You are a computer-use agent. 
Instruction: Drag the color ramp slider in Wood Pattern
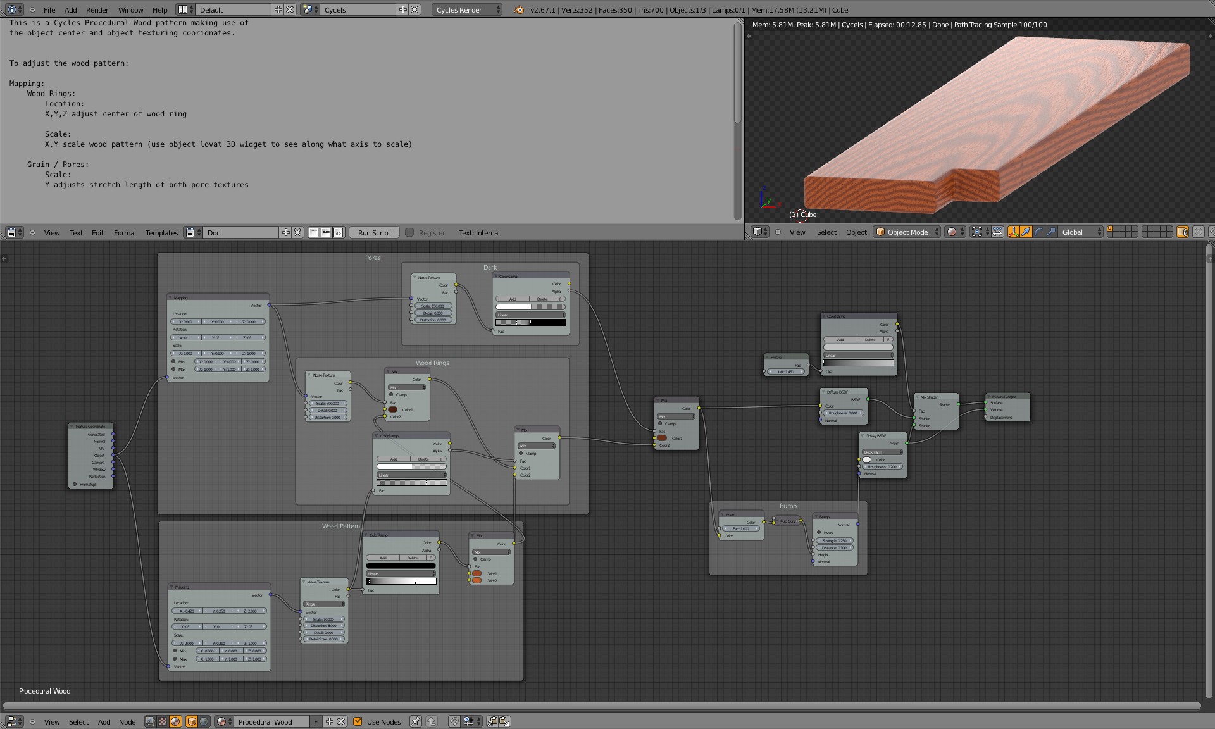[x=414, y=583]
